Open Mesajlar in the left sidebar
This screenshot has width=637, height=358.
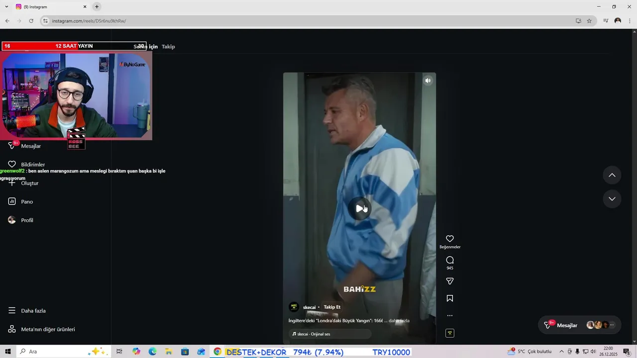31,146
